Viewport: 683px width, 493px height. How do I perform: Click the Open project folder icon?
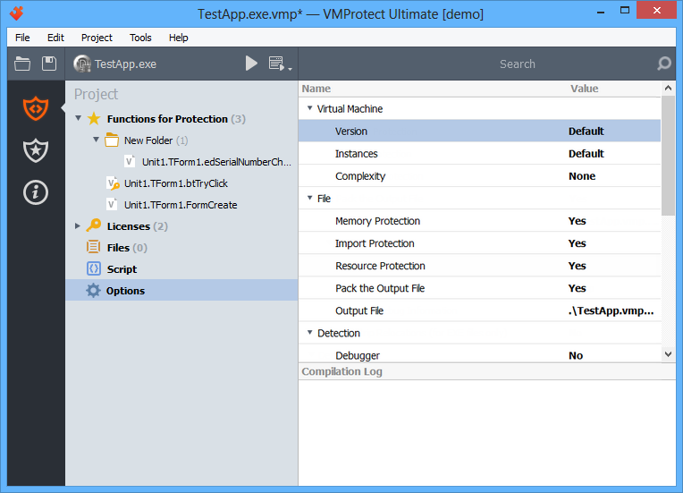[x=22, y=64]
